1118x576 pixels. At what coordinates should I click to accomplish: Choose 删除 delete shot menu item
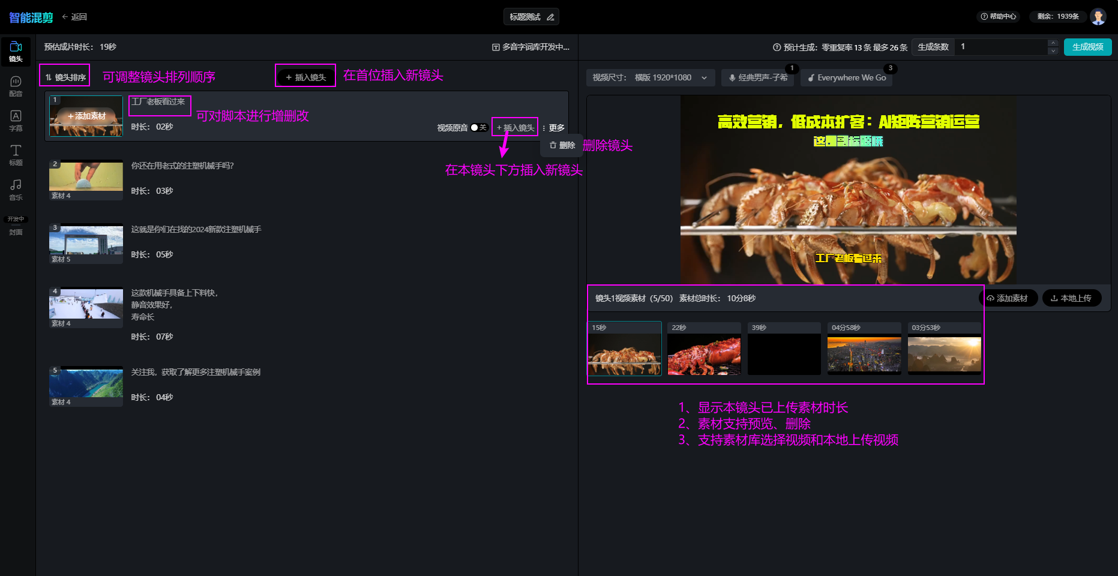(562, 145)
